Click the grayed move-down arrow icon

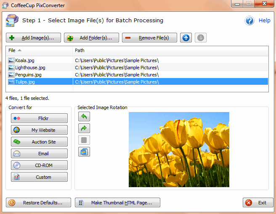point(201,38)
